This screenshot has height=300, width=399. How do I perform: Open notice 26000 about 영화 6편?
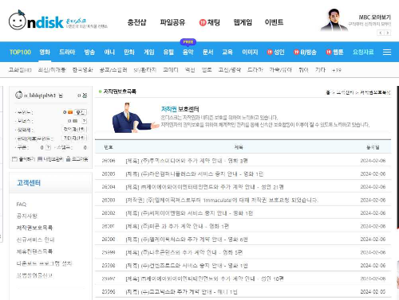pos(187,240)
